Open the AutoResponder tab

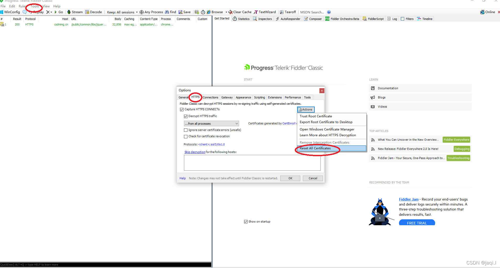(288, 19)
